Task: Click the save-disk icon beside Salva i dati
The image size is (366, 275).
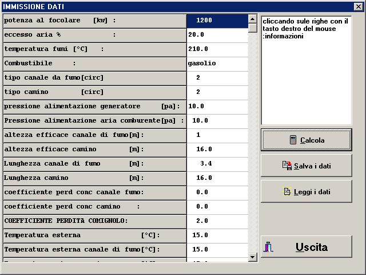Action: pos(287,166)
